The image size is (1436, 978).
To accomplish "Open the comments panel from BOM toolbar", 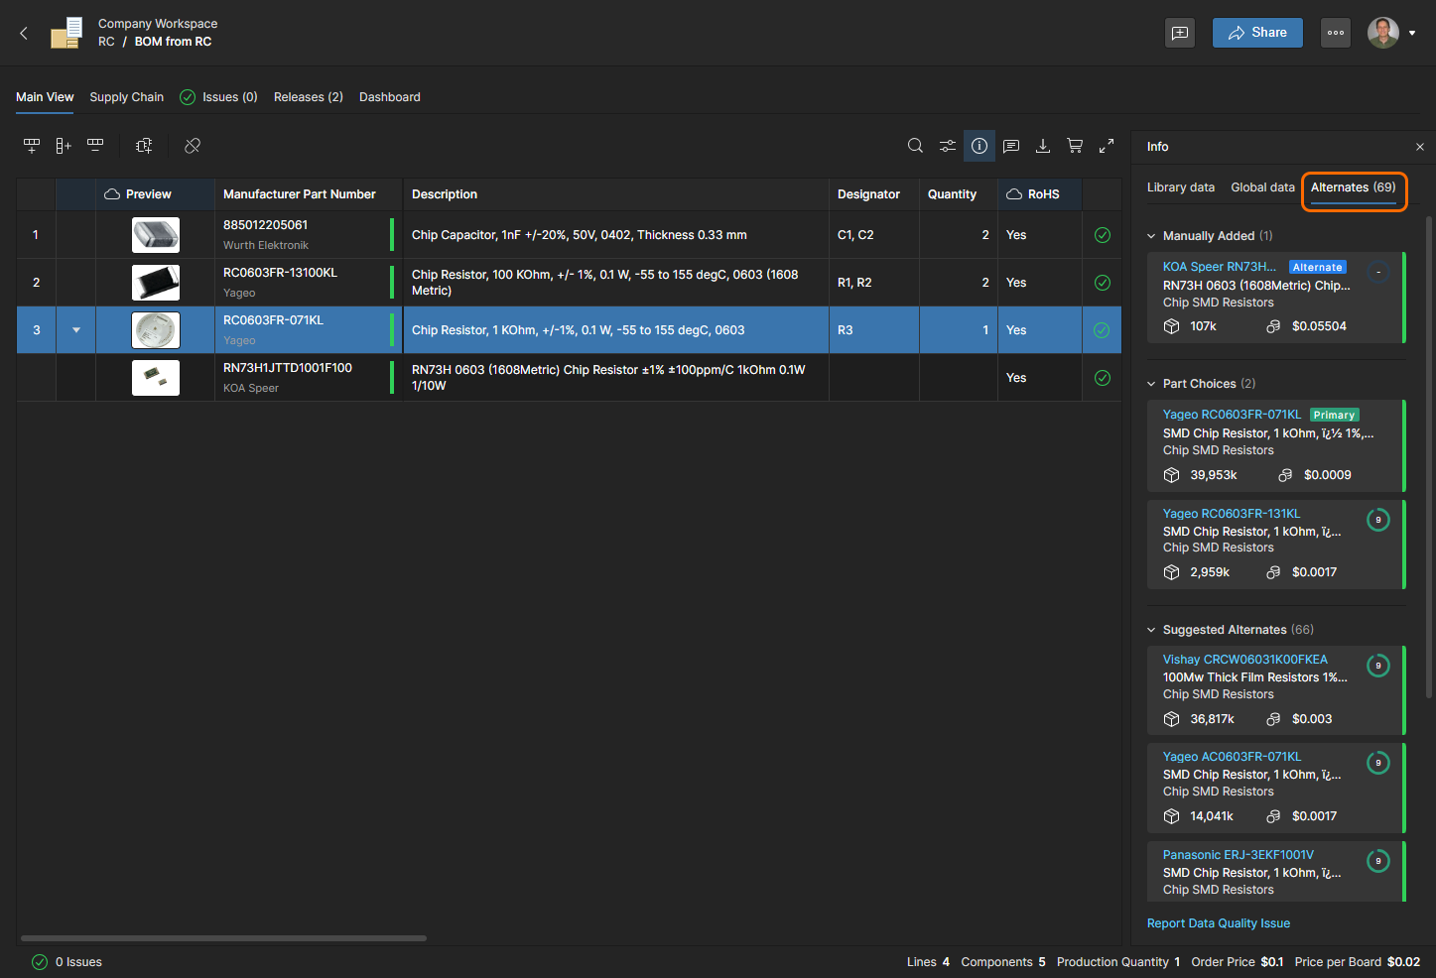I will (x=1011, y=146).
